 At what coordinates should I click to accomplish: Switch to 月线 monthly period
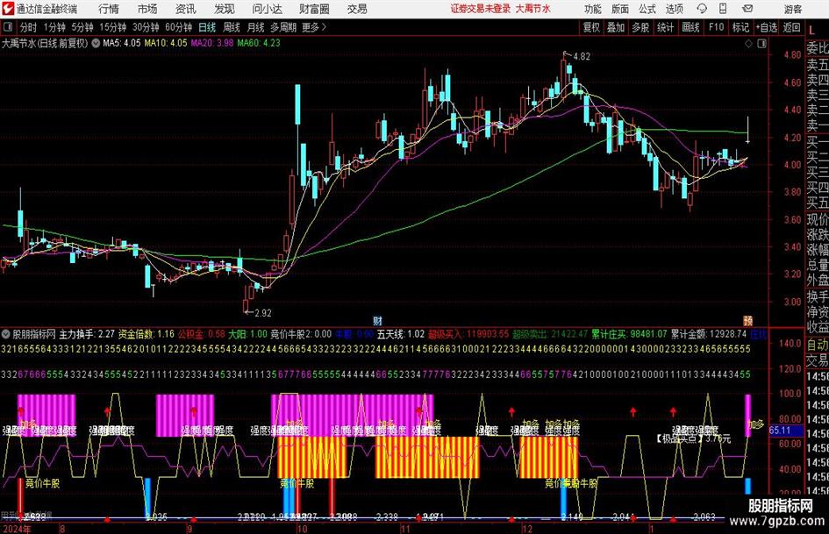tap(256, 27)
